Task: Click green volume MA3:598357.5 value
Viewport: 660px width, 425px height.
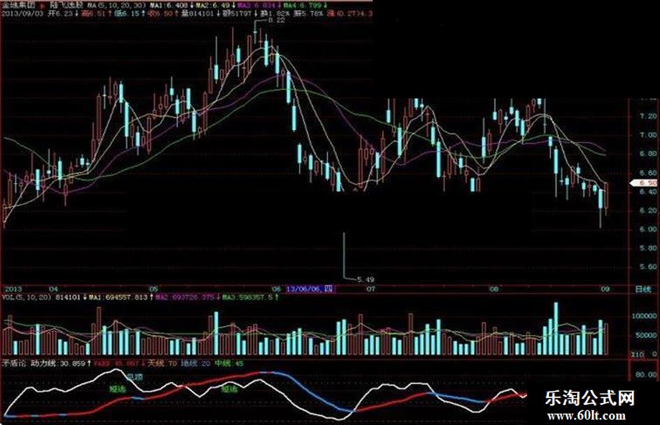Action: tap(249, 297)
